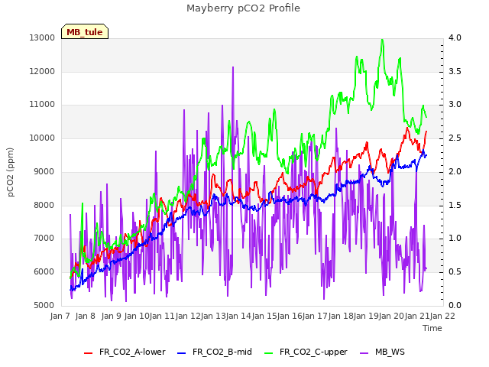Click the Jan 9 date label
The width and height of the screenshot is (489, 367).
[112, 316]
